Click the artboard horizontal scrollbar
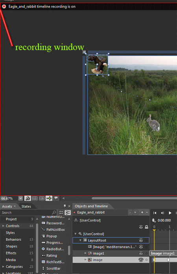The width and height of the screenshot is (177, 274). 134,198
